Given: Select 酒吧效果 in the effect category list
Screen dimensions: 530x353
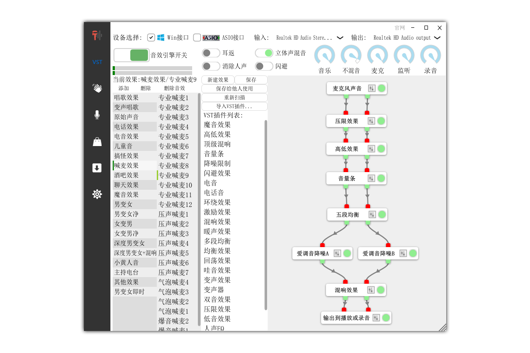Looking at the screenshot, I should click(127, 175).
